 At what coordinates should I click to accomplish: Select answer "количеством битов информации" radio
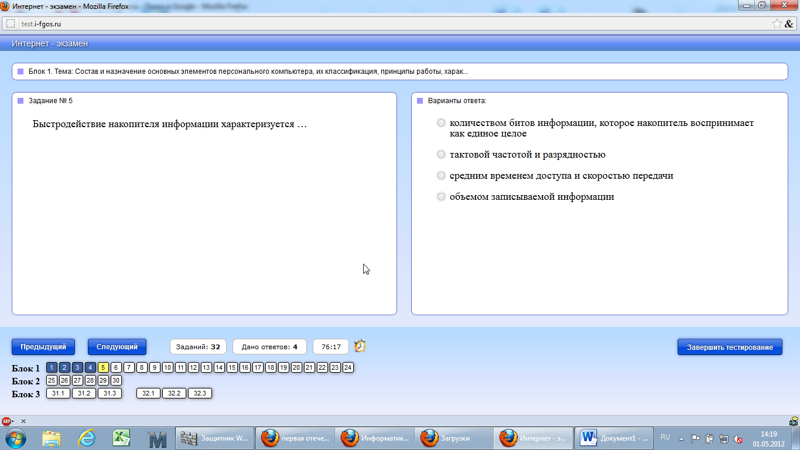tap(442, 124)
